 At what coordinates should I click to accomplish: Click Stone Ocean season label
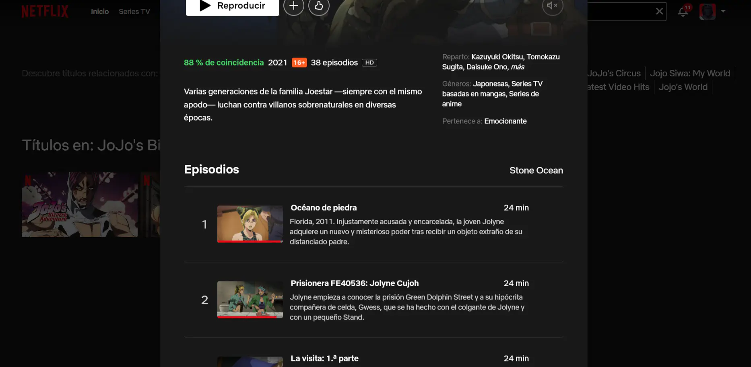(536, 170)
